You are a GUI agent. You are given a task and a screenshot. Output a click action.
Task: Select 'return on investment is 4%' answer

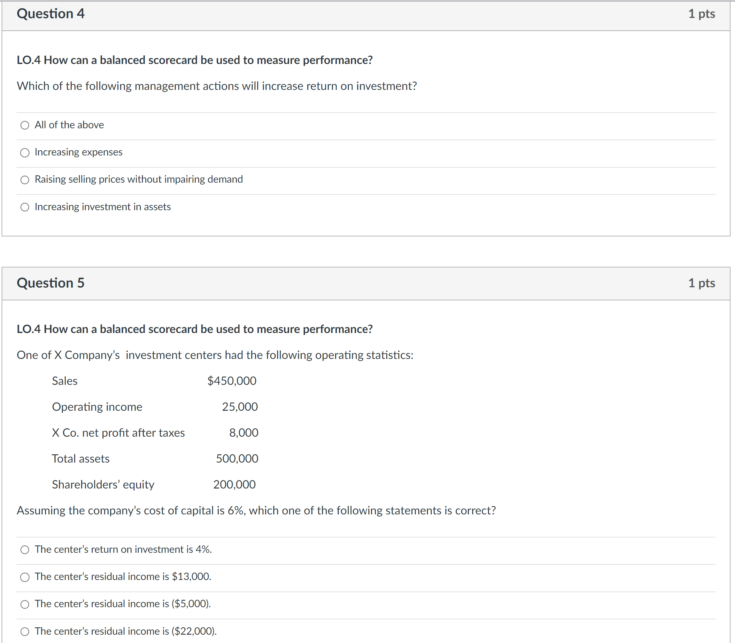coord(25,550)
